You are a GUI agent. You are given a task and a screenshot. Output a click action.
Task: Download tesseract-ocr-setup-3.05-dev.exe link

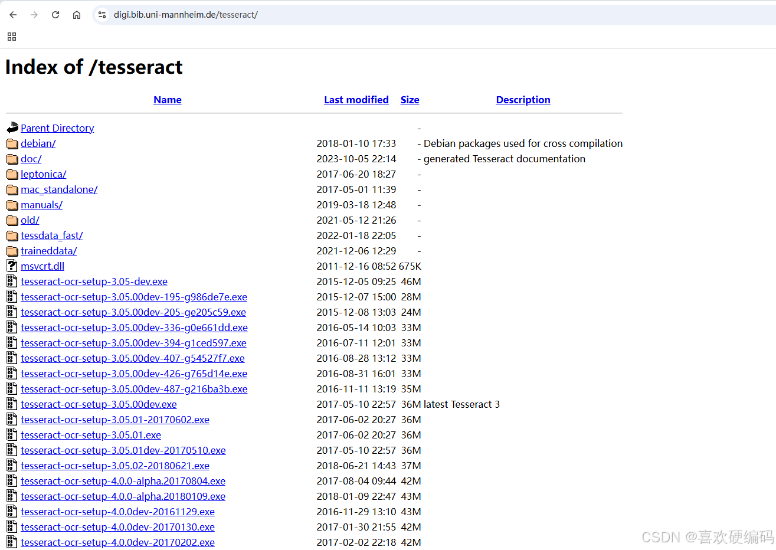tap(94, 281)
